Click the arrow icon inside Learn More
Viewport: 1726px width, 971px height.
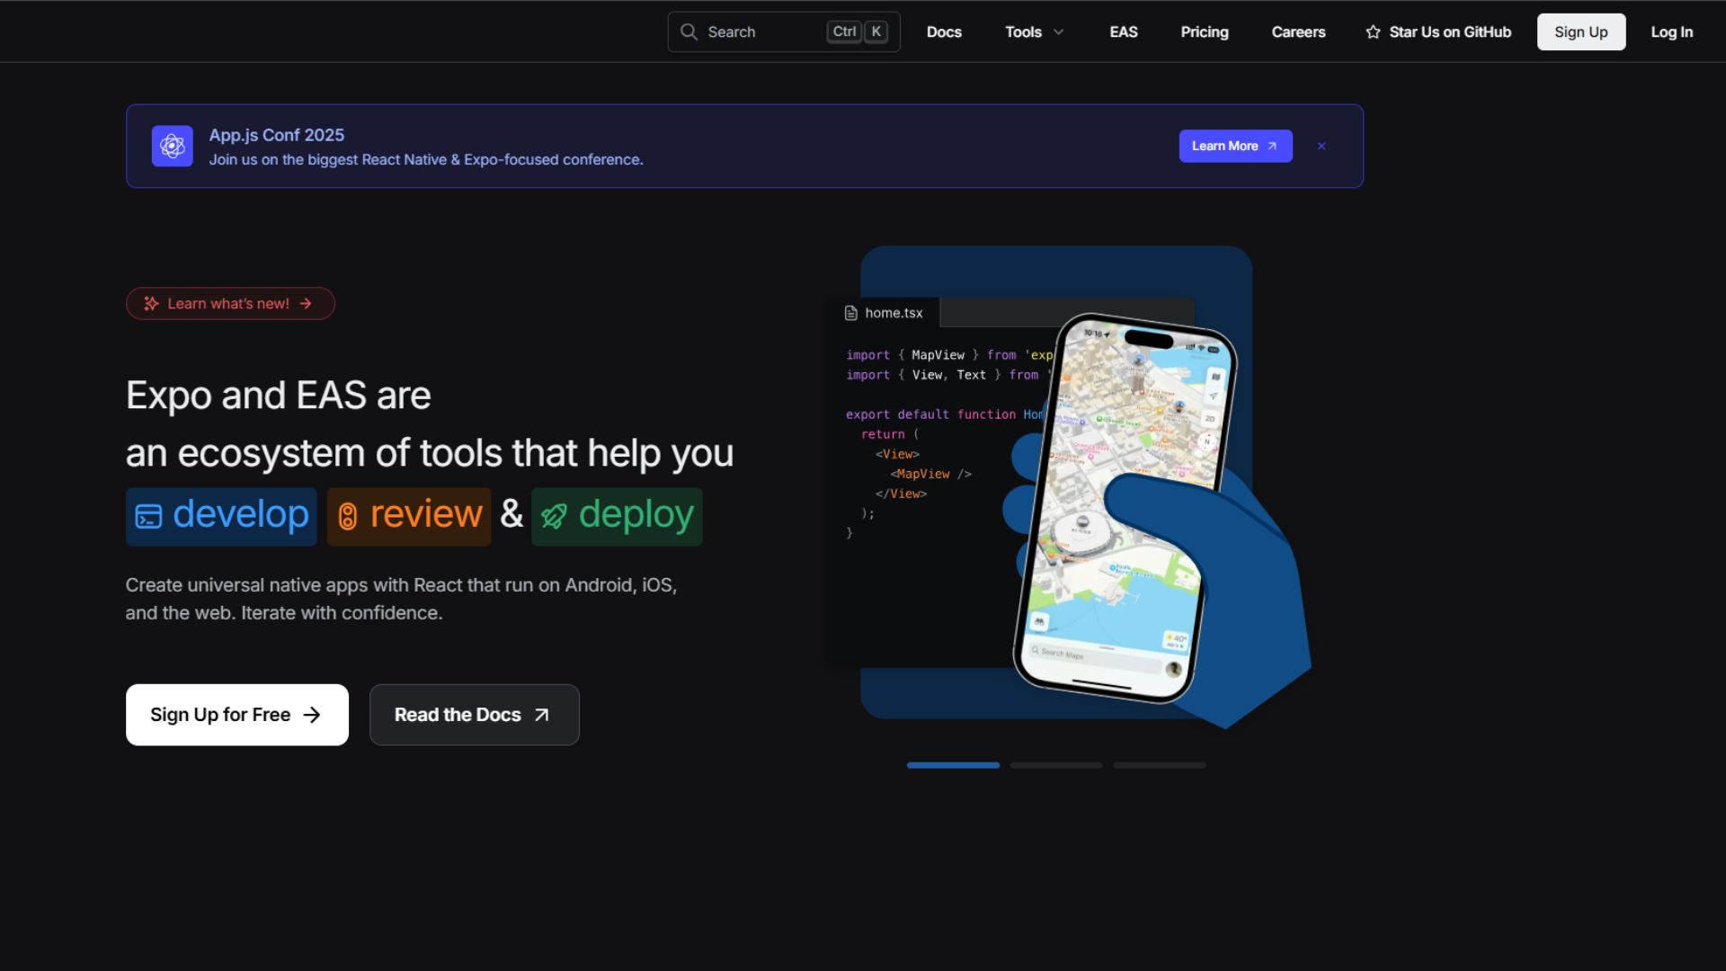[x=1272, y=146]
